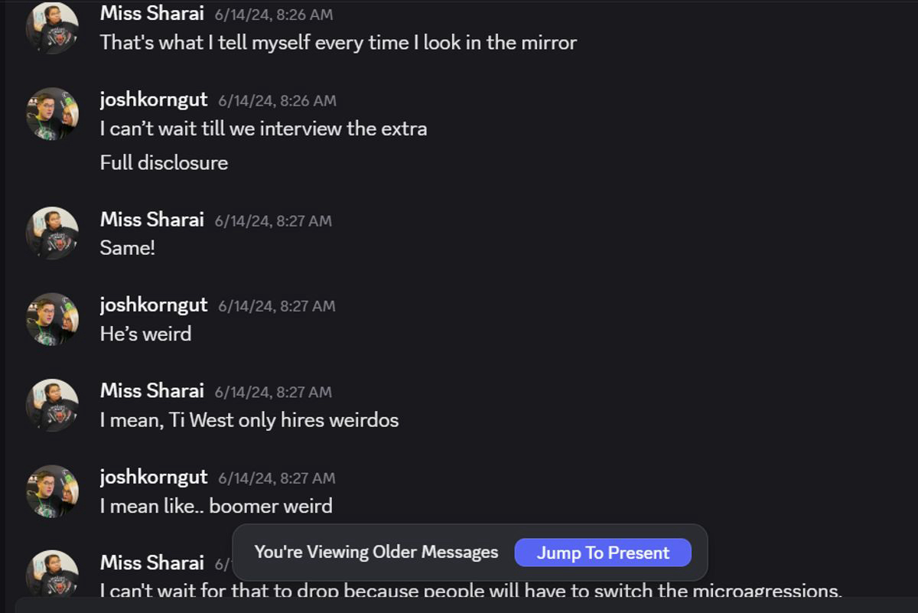Select Miss Sharai's name above the Ti West message
Image resolution: width=918 pixels, height=613 pixels.
click(151, 391)
